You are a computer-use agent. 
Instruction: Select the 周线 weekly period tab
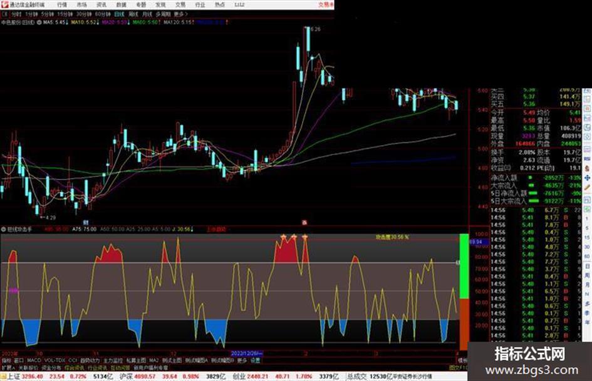(133, 14)
